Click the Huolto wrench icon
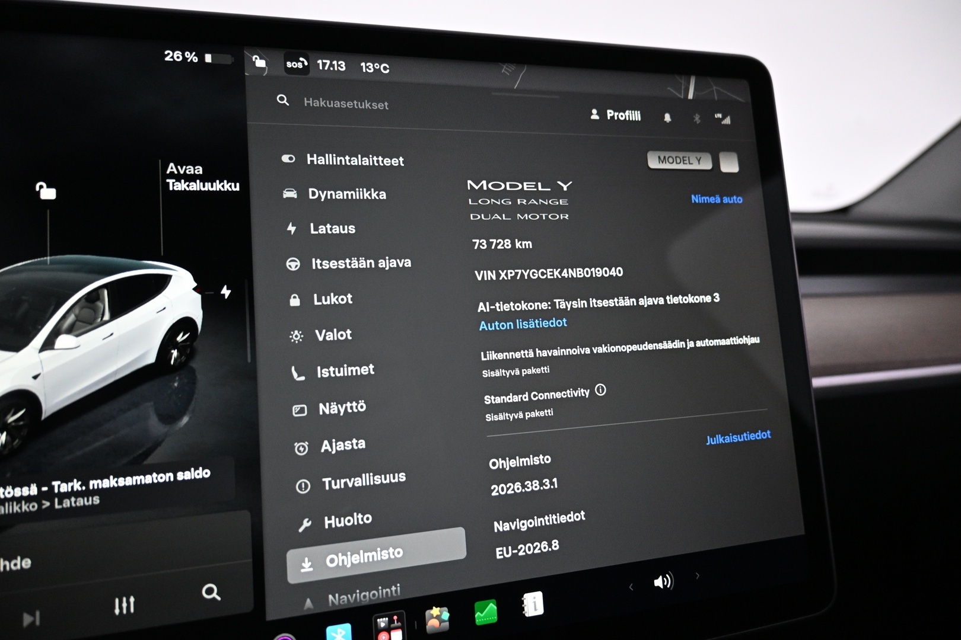The image size is (961, 640). pyautogui.click(x=305, y=524)
